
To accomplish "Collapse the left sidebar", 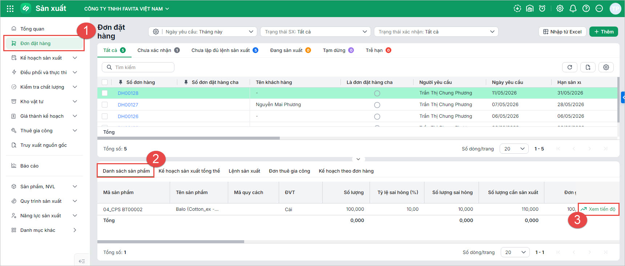I will [82, 261].
